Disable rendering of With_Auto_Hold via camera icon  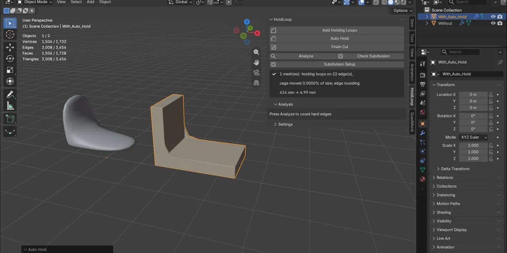pos(500,17)
